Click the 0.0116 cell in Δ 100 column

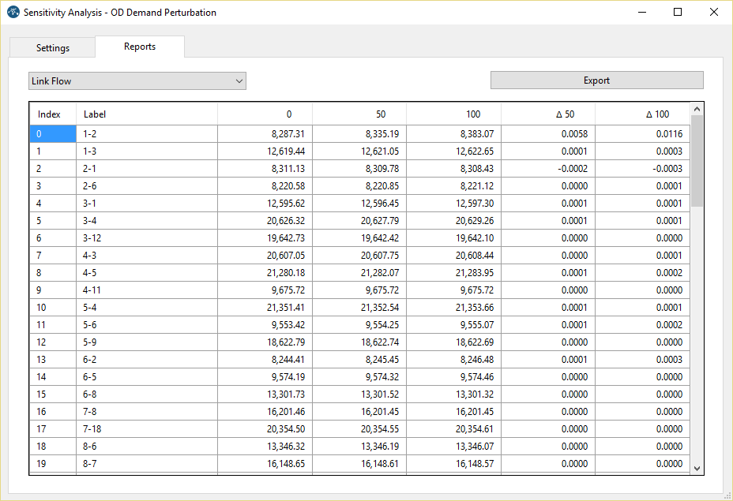point(642,134)
